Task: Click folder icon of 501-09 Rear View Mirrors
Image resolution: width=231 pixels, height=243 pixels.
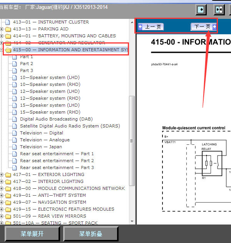Action: click(8, 216)
